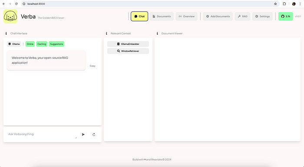Screen dimensions: 304x167
Task: Click the Chat Interface info icon
Action: (x=6, y=33)
